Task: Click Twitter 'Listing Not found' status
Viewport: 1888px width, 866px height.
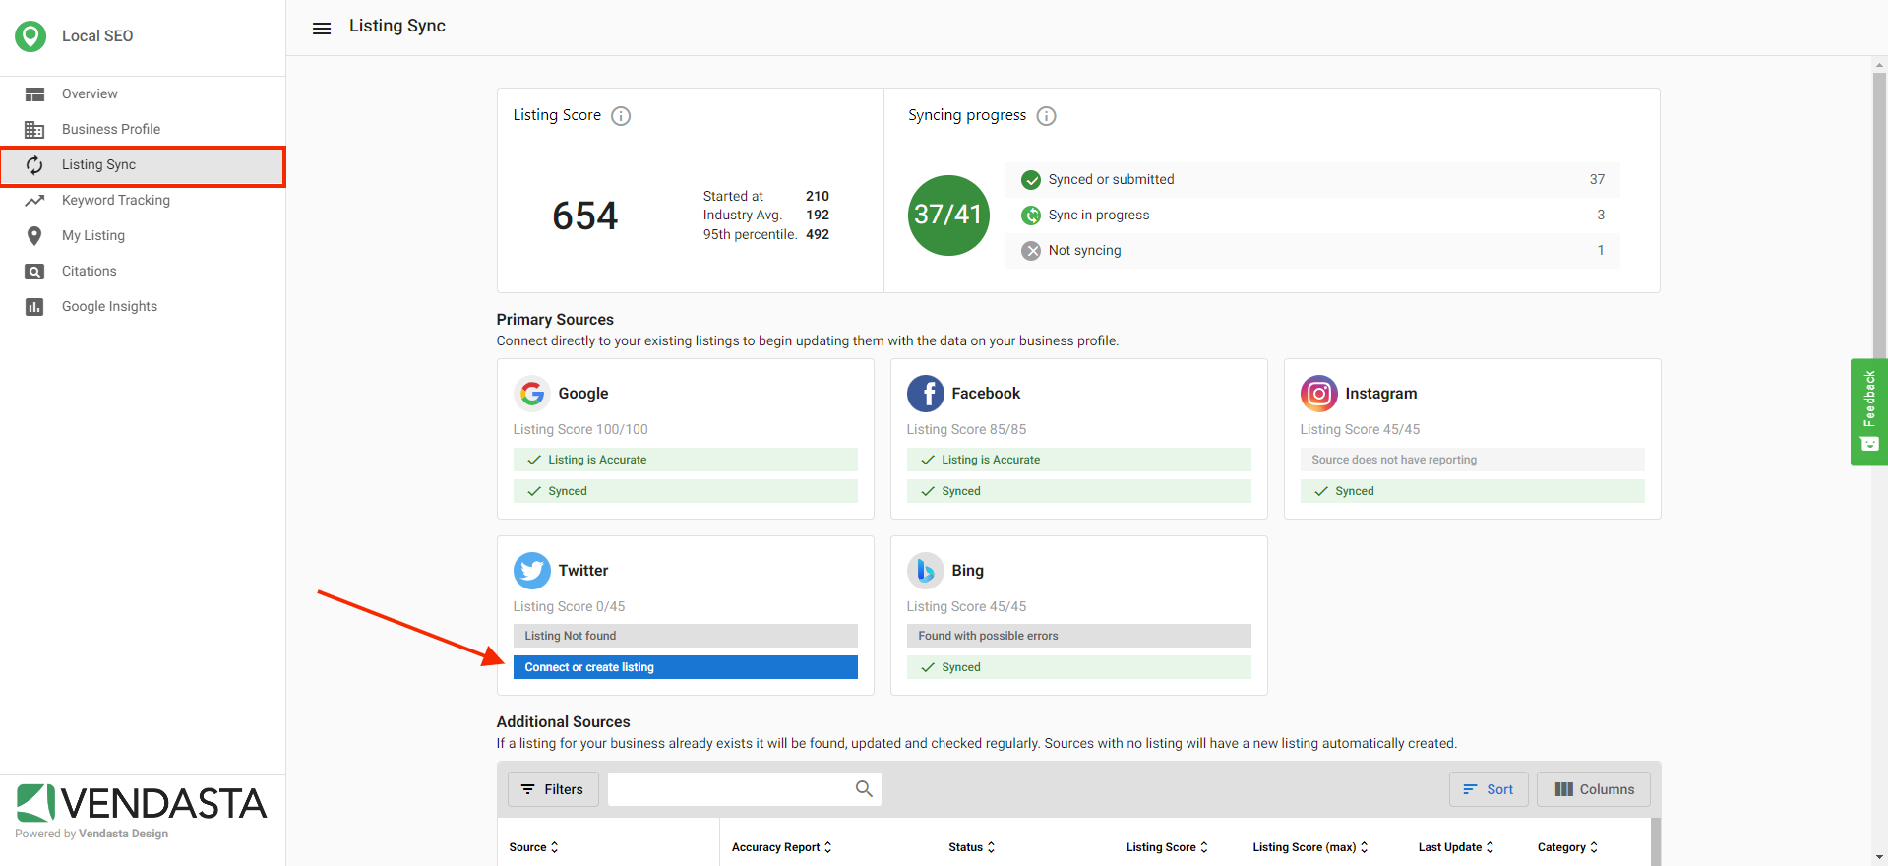Action: 686,636
